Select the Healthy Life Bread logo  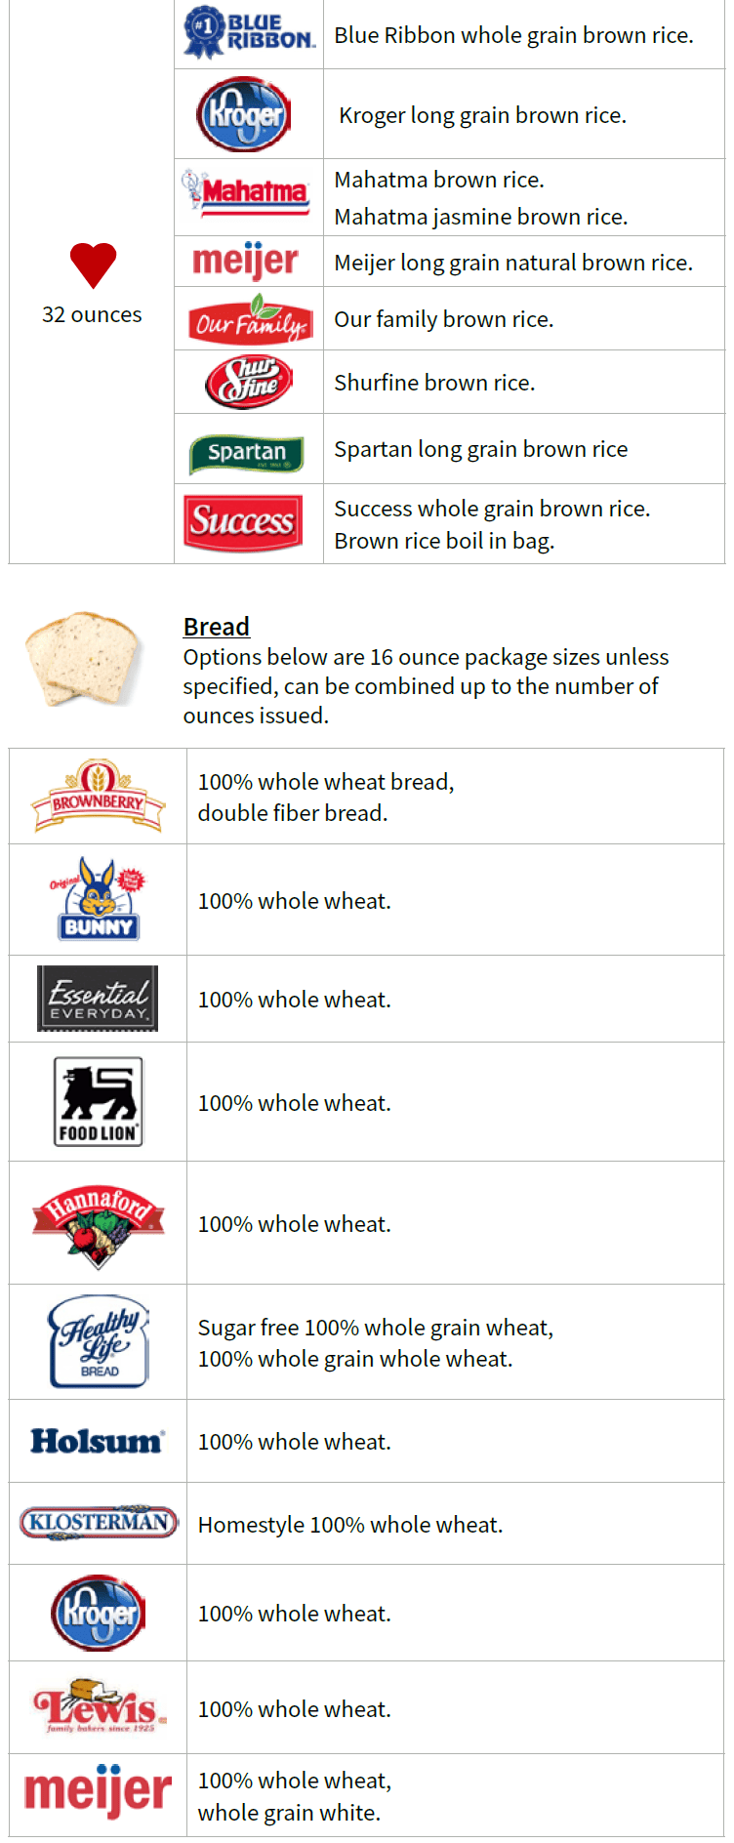(x=98, y=1341)
